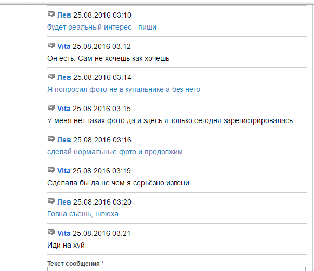Open Лев name link dated 03:16
Screen dimensions: 314x271
coord(64,140)
